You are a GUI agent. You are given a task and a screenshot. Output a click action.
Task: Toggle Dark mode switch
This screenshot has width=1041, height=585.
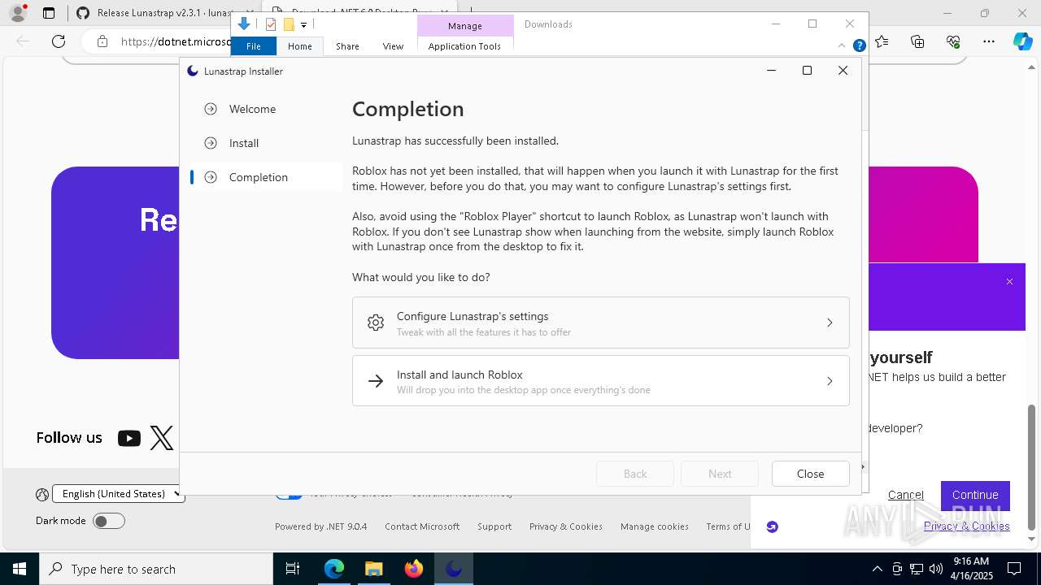coord(108,521)
